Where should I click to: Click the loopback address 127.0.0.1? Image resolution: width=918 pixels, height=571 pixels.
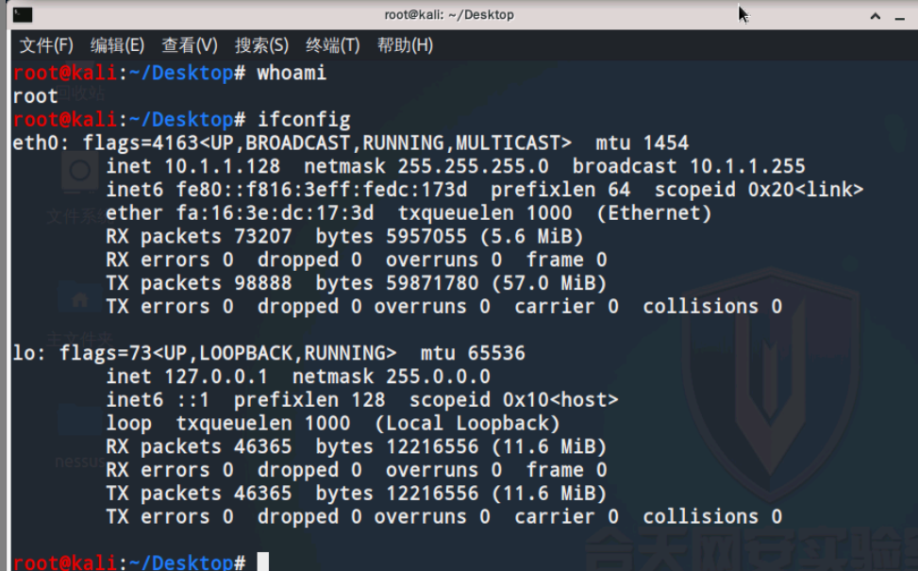click(215, 377)
